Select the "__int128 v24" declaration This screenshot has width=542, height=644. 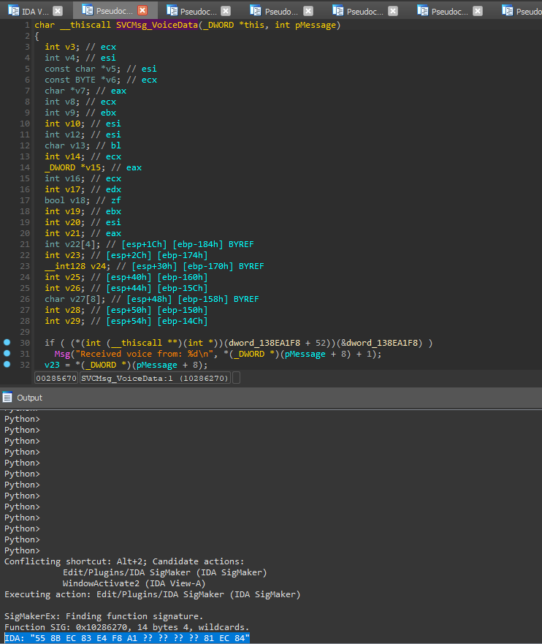[x=154, y=266]
